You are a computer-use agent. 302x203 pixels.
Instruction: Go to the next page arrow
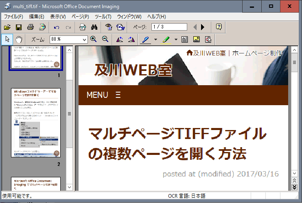tap(202, 27)
